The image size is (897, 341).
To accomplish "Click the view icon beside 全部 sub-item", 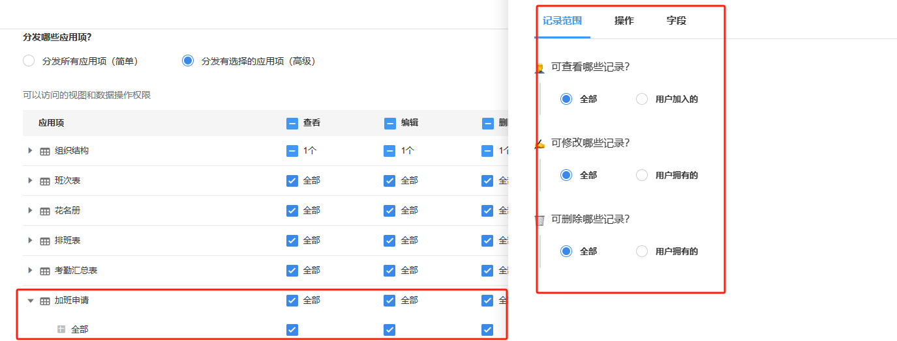I will coord(61,330).
